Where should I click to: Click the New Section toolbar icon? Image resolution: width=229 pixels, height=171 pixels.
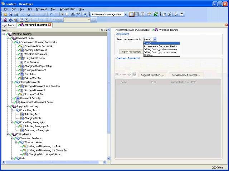[11, 20]
